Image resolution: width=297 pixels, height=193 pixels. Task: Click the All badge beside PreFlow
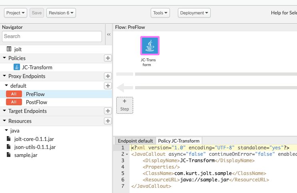14,94
